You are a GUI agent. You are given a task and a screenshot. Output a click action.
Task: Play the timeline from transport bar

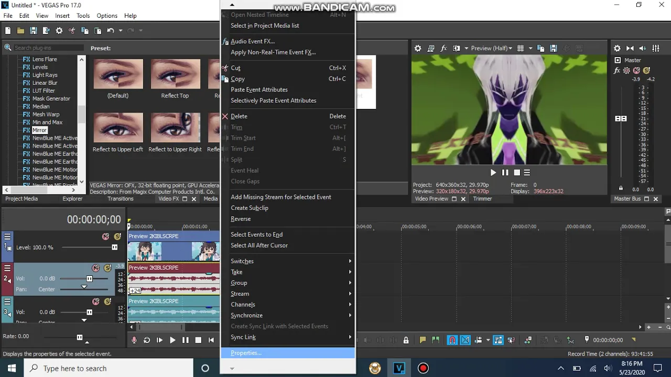[172, 340]
